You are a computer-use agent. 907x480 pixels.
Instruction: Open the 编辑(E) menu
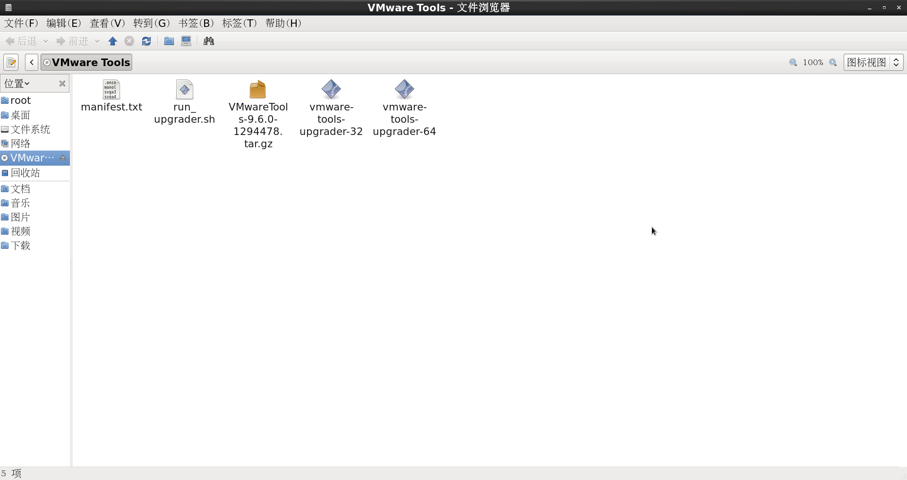[64, 23]
